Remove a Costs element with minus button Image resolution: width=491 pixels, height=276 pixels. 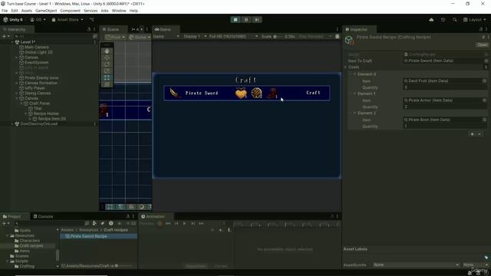tap(479, 134)
